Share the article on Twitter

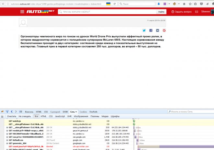click(x=144, y=30)
